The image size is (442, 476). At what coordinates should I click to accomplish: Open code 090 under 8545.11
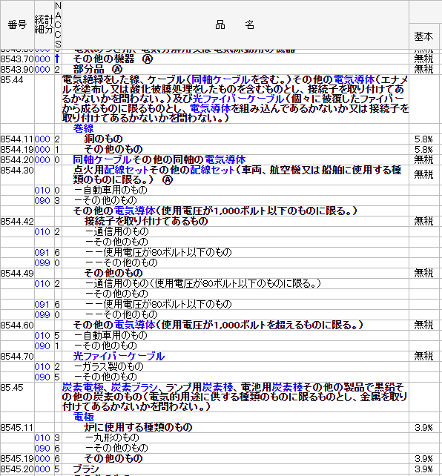(42, 449)
